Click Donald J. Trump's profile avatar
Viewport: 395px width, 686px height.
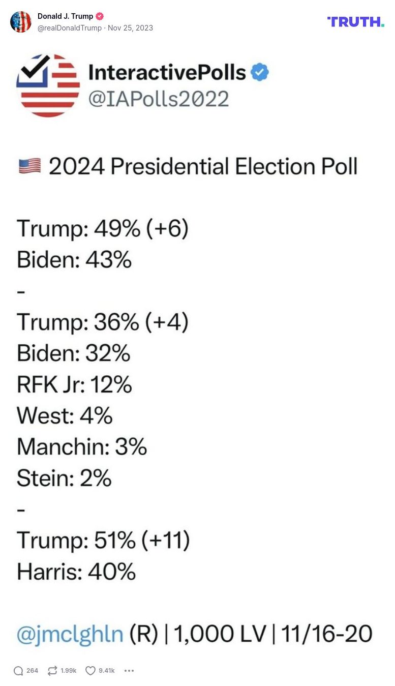click(x=21, y=22)
